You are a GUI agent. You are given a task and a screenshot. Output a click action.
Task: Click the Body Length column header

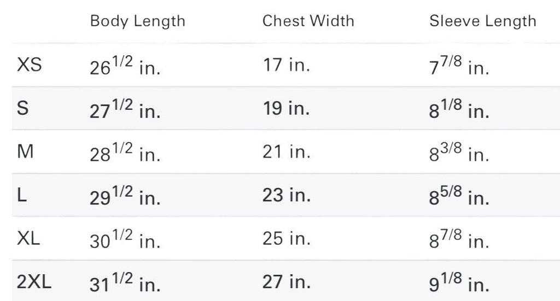click(x=137, y=21)
